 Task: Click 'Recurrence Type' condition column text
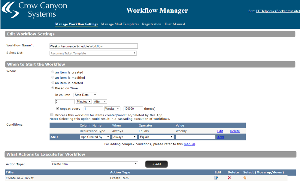[92, 131]
